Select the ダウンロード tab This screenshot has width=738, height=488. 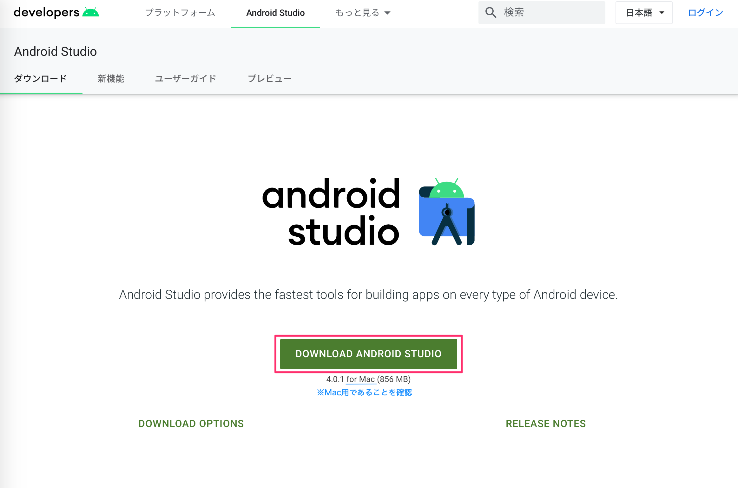click(41, 79)
